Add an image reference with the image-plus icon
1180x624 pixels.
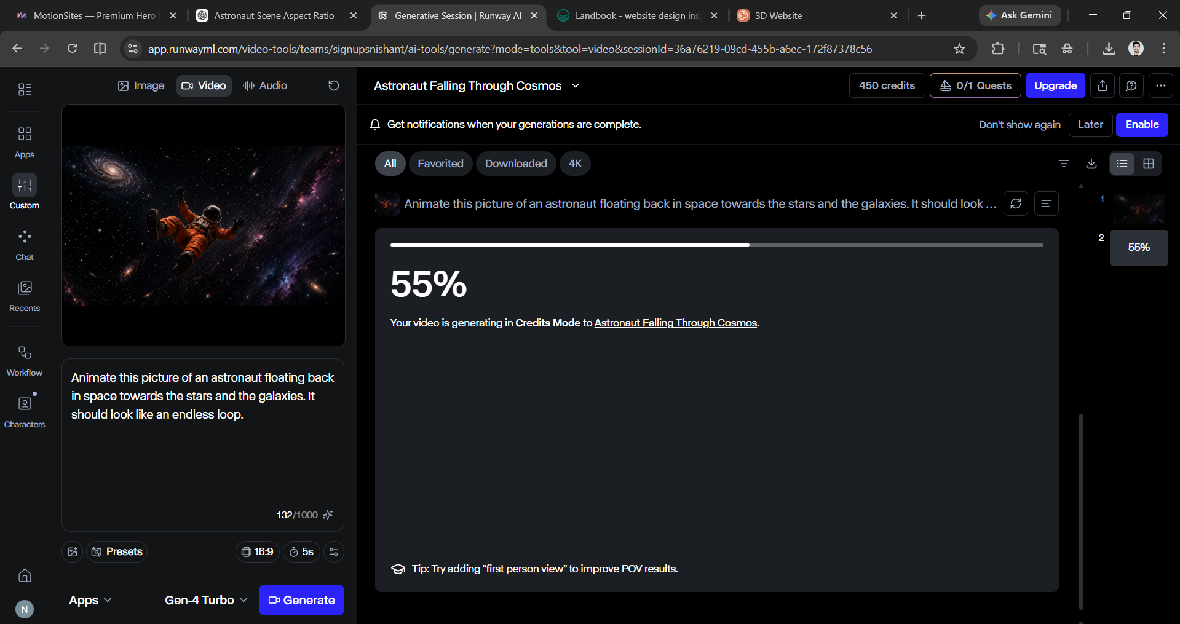pyautogui.click(x=73, y=552)
